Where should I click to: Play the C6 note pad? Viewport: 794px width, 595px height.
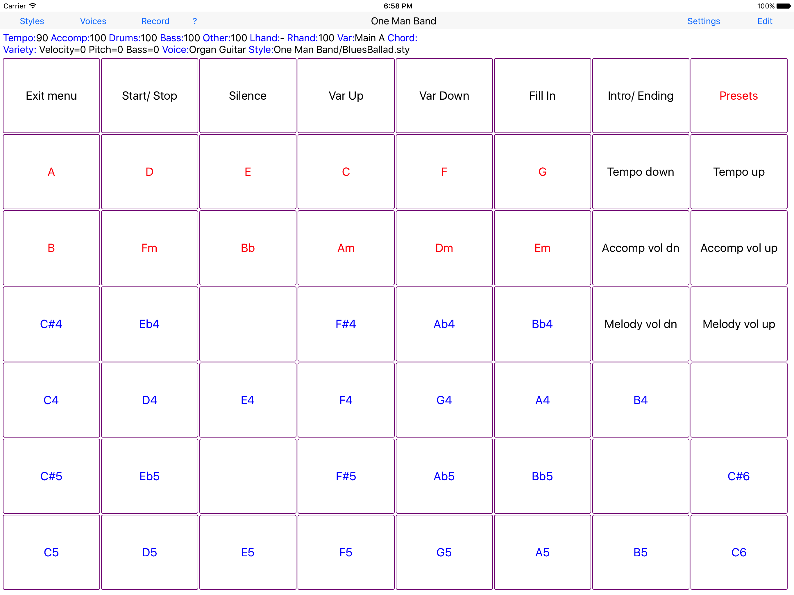pos(739,552)
